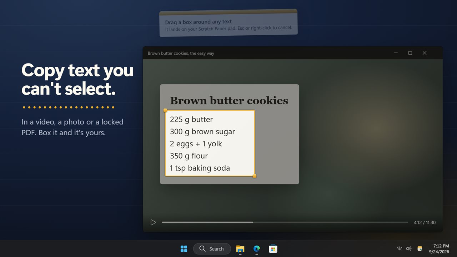Click the top-left handle of the selection box
This screenshot has width=457, height=257.
click(165, 110)
